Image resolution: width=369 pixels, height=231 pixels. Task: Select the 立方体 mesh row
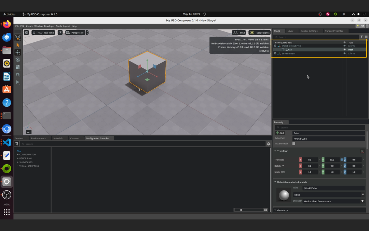[319, 50]
